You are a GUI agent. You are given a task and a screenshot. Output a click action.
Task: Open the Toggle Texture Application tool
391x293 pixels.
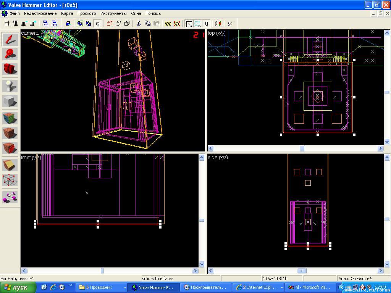point(10,118)
